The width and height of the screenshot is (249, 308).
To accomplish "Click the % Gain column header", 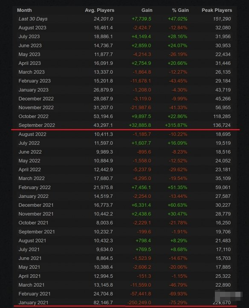I will point(180,10).
